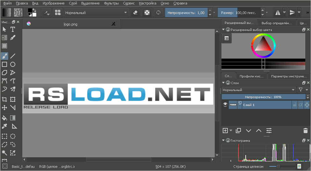Image resolution: width=311 pixels, height=171 pixels.
Task: Open horizontal mirror options dropdown
Action: click(x=285, y=13)
